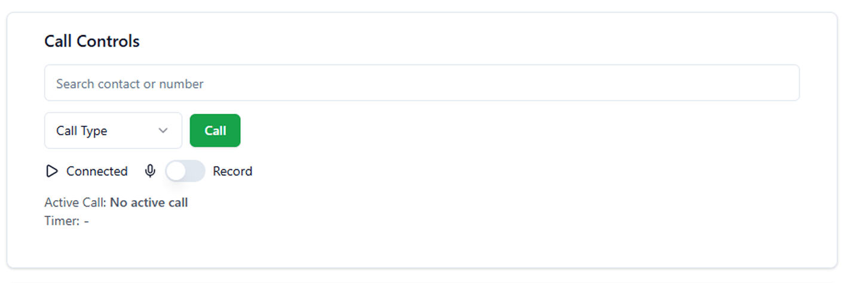This screenshot has height=283, width=846.
Task: Click the dash value after Timer
Action: pos(87,221)
